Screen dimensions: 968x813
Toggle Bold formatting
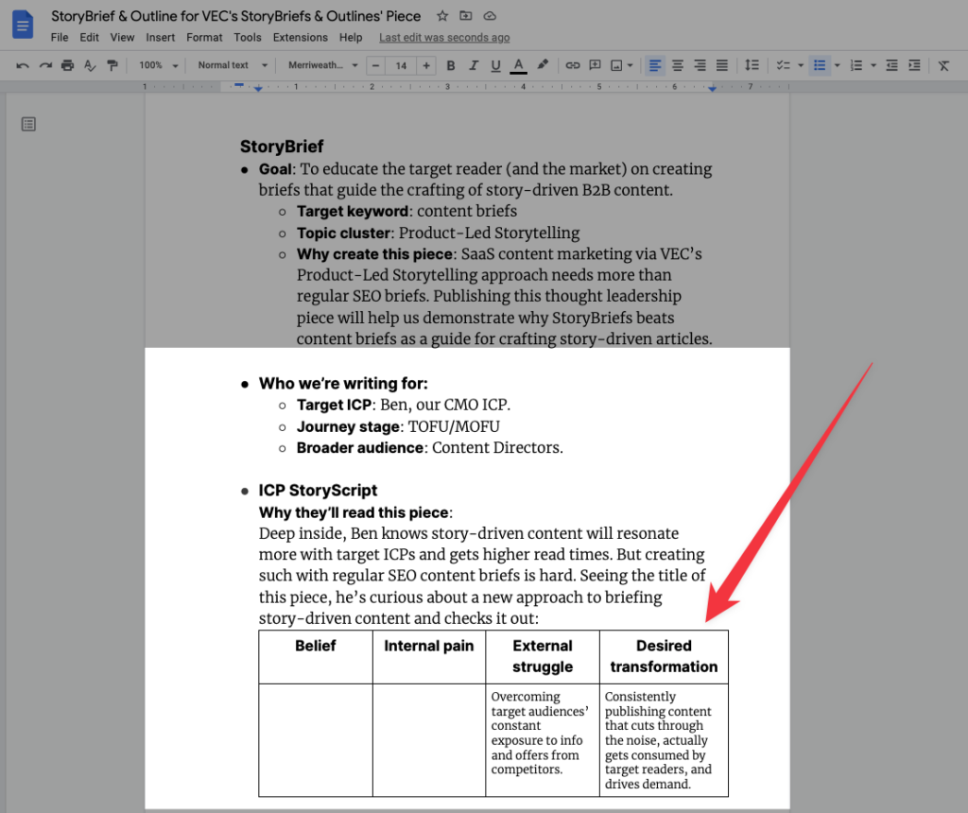coord(451,65)
